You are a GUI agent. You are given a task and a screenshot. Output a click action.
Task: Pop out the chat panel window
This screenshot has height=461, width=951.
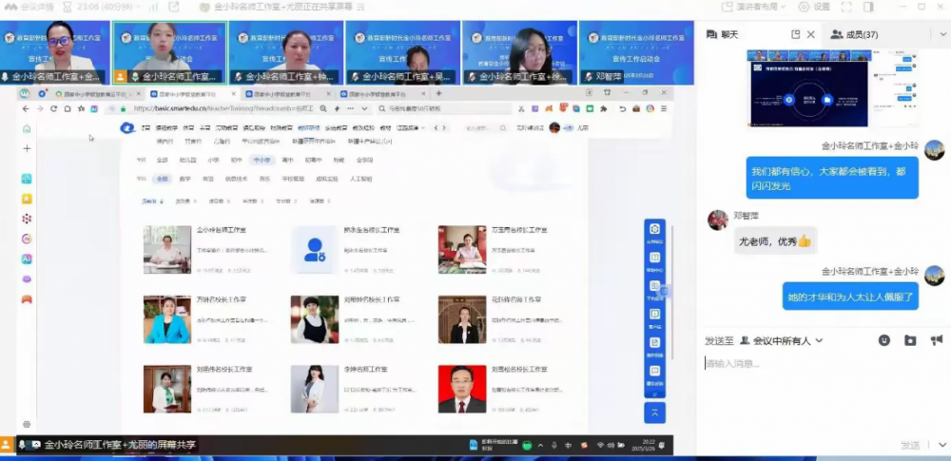pyautogui.click(x=796, y=34)
